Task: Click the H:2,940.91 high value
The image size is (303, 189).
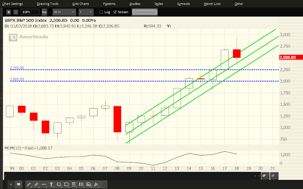Action: (x=65, y=26)
